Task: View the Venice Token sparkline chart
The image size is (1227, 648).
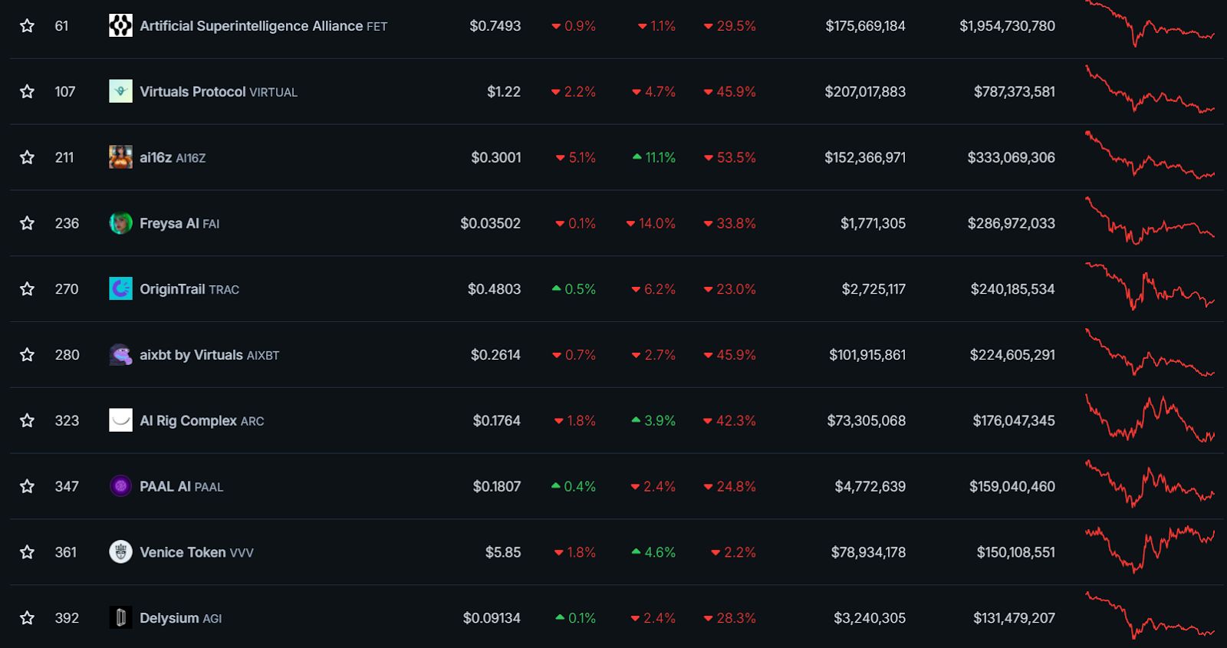Action: 1150,550
